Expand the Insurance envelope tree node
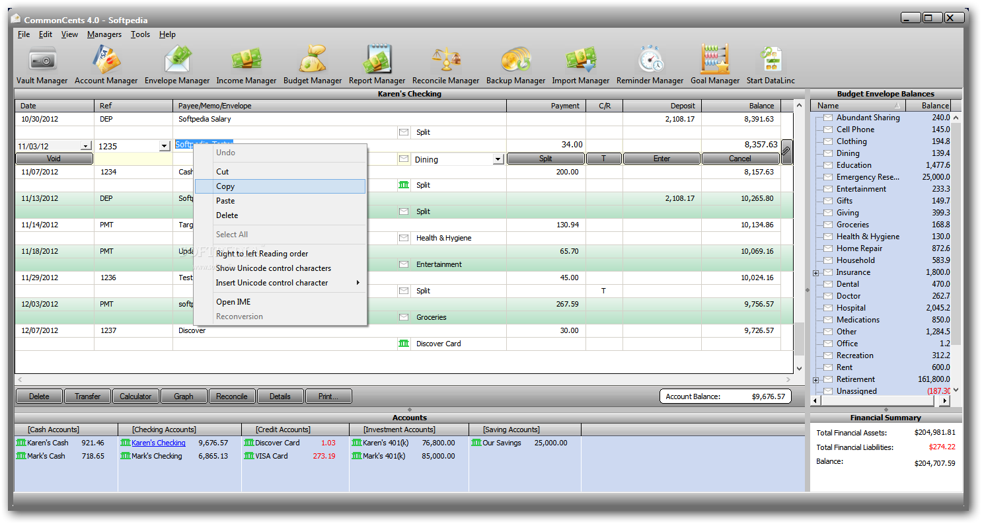This screenshot has height=524, width=982. [816, 273]
